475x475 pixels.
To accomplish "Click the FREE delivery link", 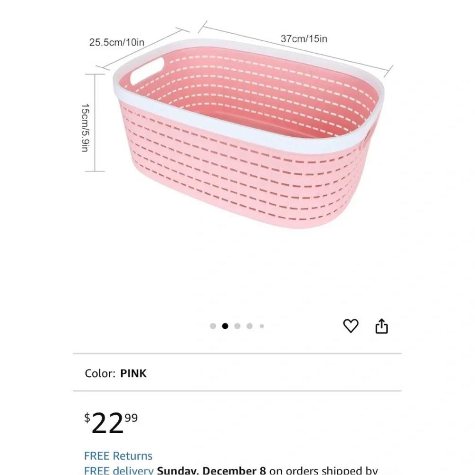I will tap(118, 470).
